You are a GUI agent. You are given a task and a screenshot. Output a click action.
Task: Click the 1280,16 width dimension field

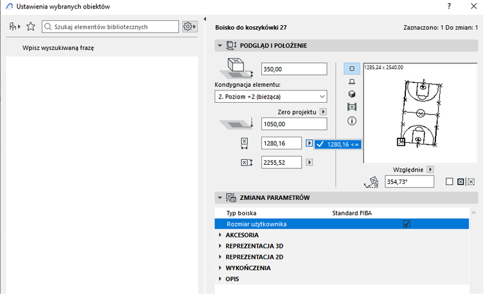point(282,143)
